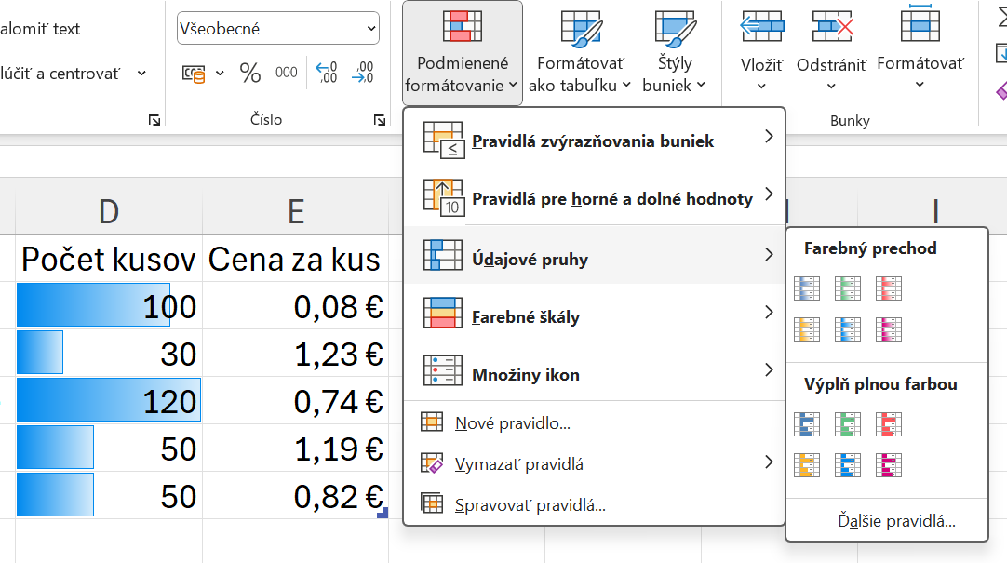Screen dimensions: 1007x563
Task: Open the Všeobecné number format combo box
Action: pos(278,28)
